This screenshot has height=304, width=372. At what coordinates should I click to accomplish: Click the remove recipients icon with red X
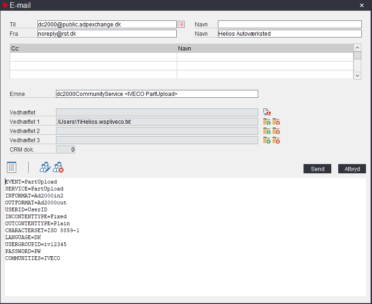pos(58,167)
